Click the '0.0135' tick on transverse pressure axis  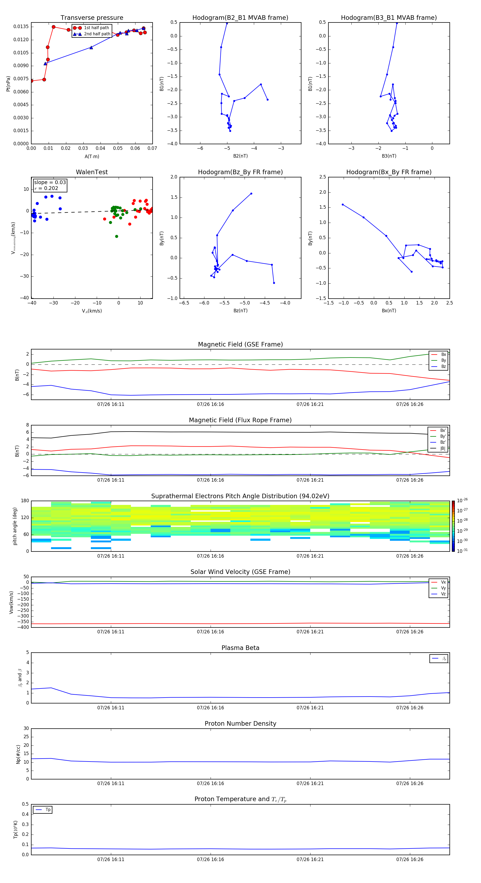click(21, 27)
